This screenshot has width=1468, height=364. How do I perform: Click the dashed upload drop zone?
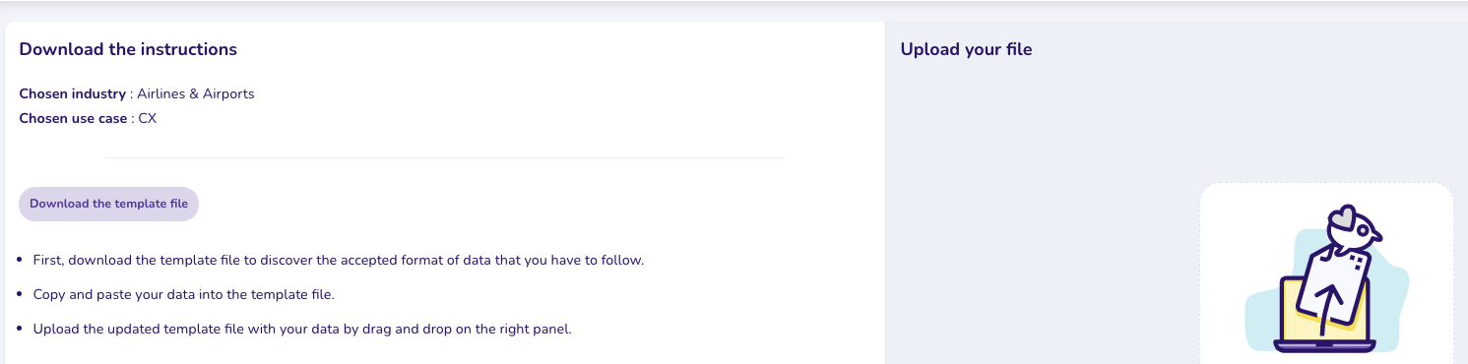point(1326,273)
